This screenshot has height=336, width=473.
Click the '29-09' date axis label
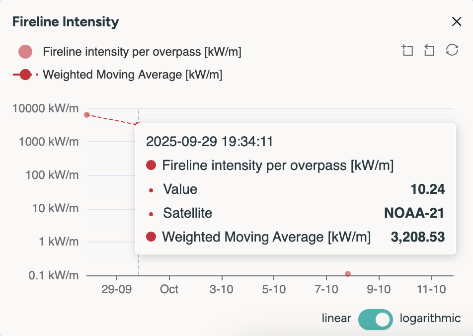click(x=116, y=289)
